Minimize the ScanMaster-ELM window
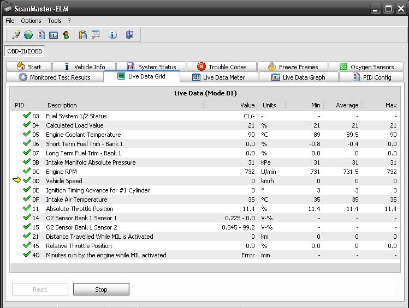Image resolution: width=409 pixels, height=308 pixels. click(375, 9)
